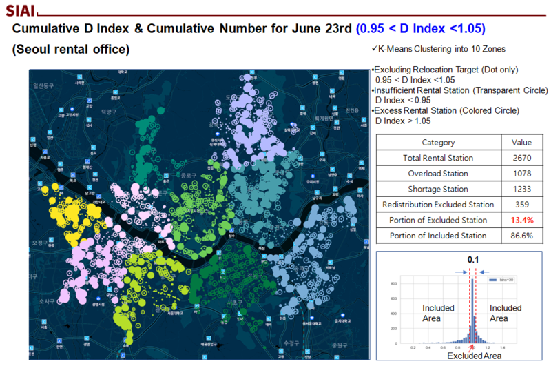Select the Total Rental Station row
Image resolution: width=551 pixels, height=368 pixels.
[437, 158]
